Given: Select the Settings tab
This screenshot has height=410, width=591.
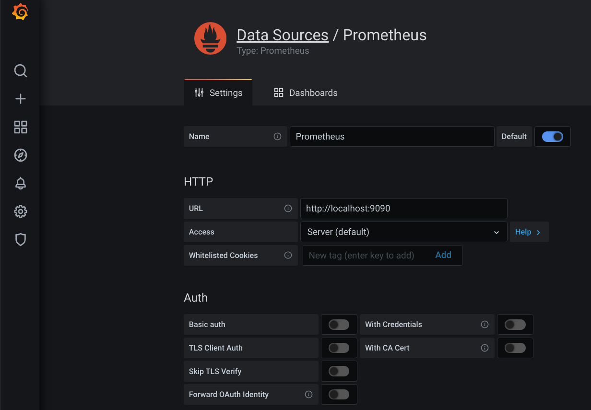Looking at the screenshot, I should (x=218, y=93).
